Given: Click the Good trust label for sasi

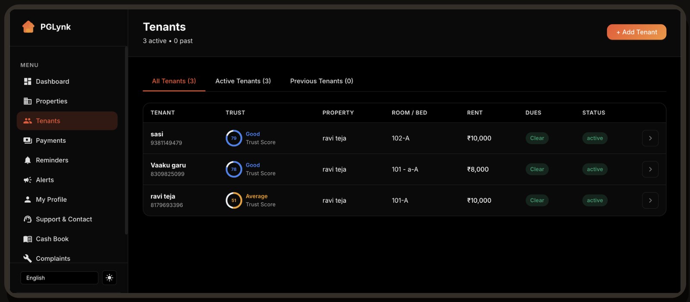Looking at the screenshot, I should click(x=253, y=134).
